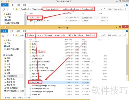Switch to 共享 tab in Vsiaul Assist X window
Screen dimensions: 129x100
click(18, 5)
